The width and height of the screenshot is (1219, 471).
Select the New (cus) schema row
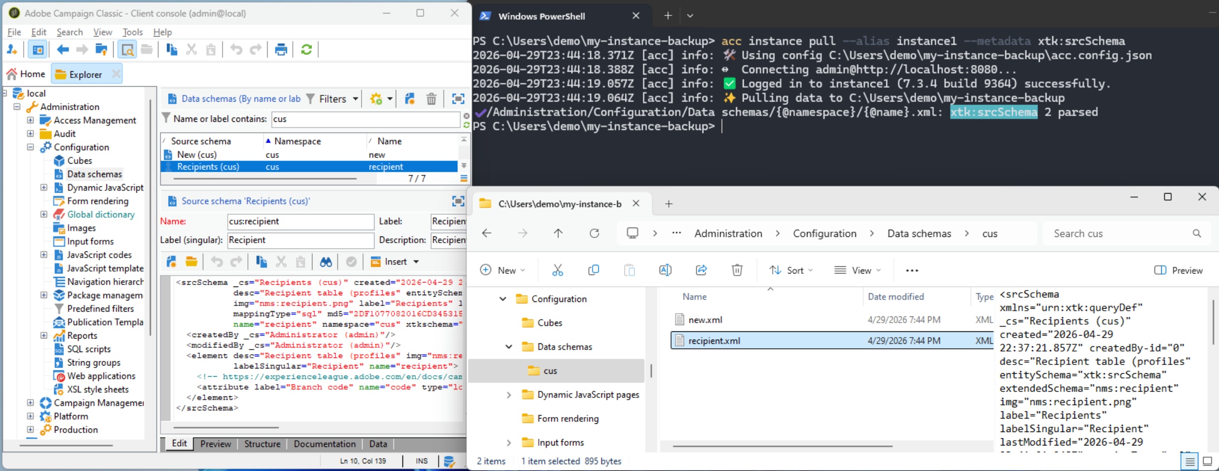309,155
